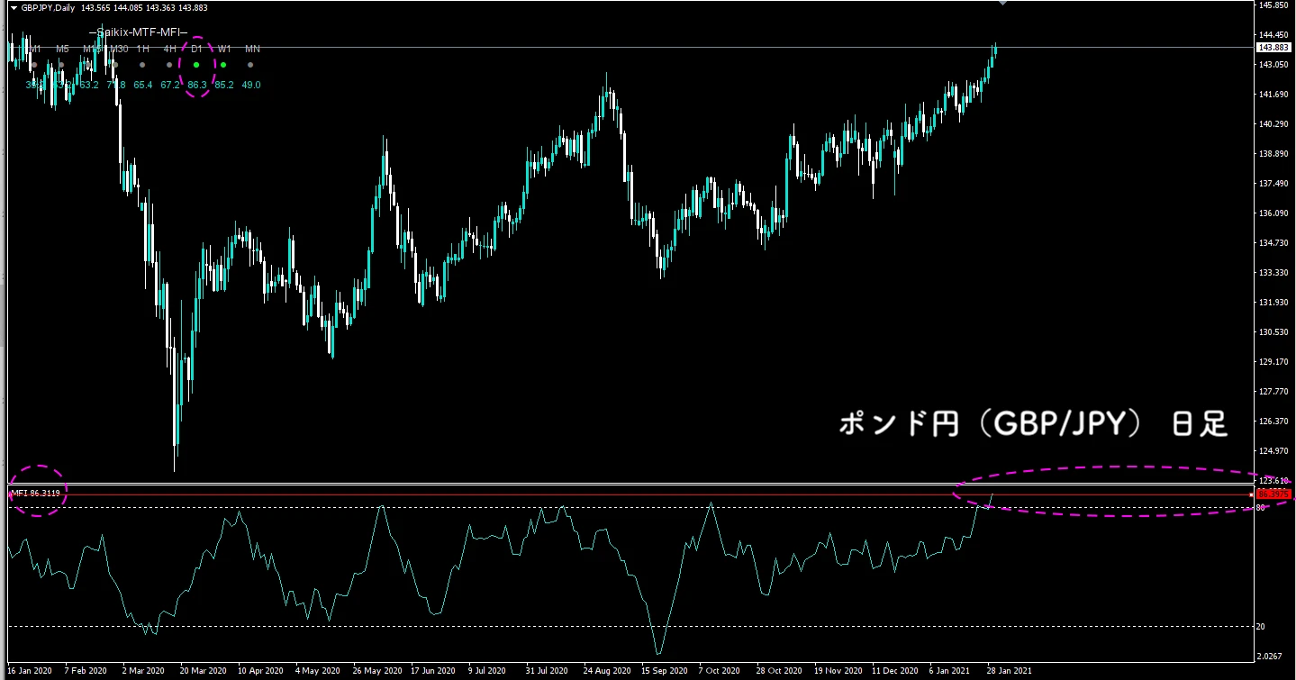The width and height of the screenshot is (1296, 680).
Task: Click the MFI 86.3119 indicator label
Action: [36, 494]
